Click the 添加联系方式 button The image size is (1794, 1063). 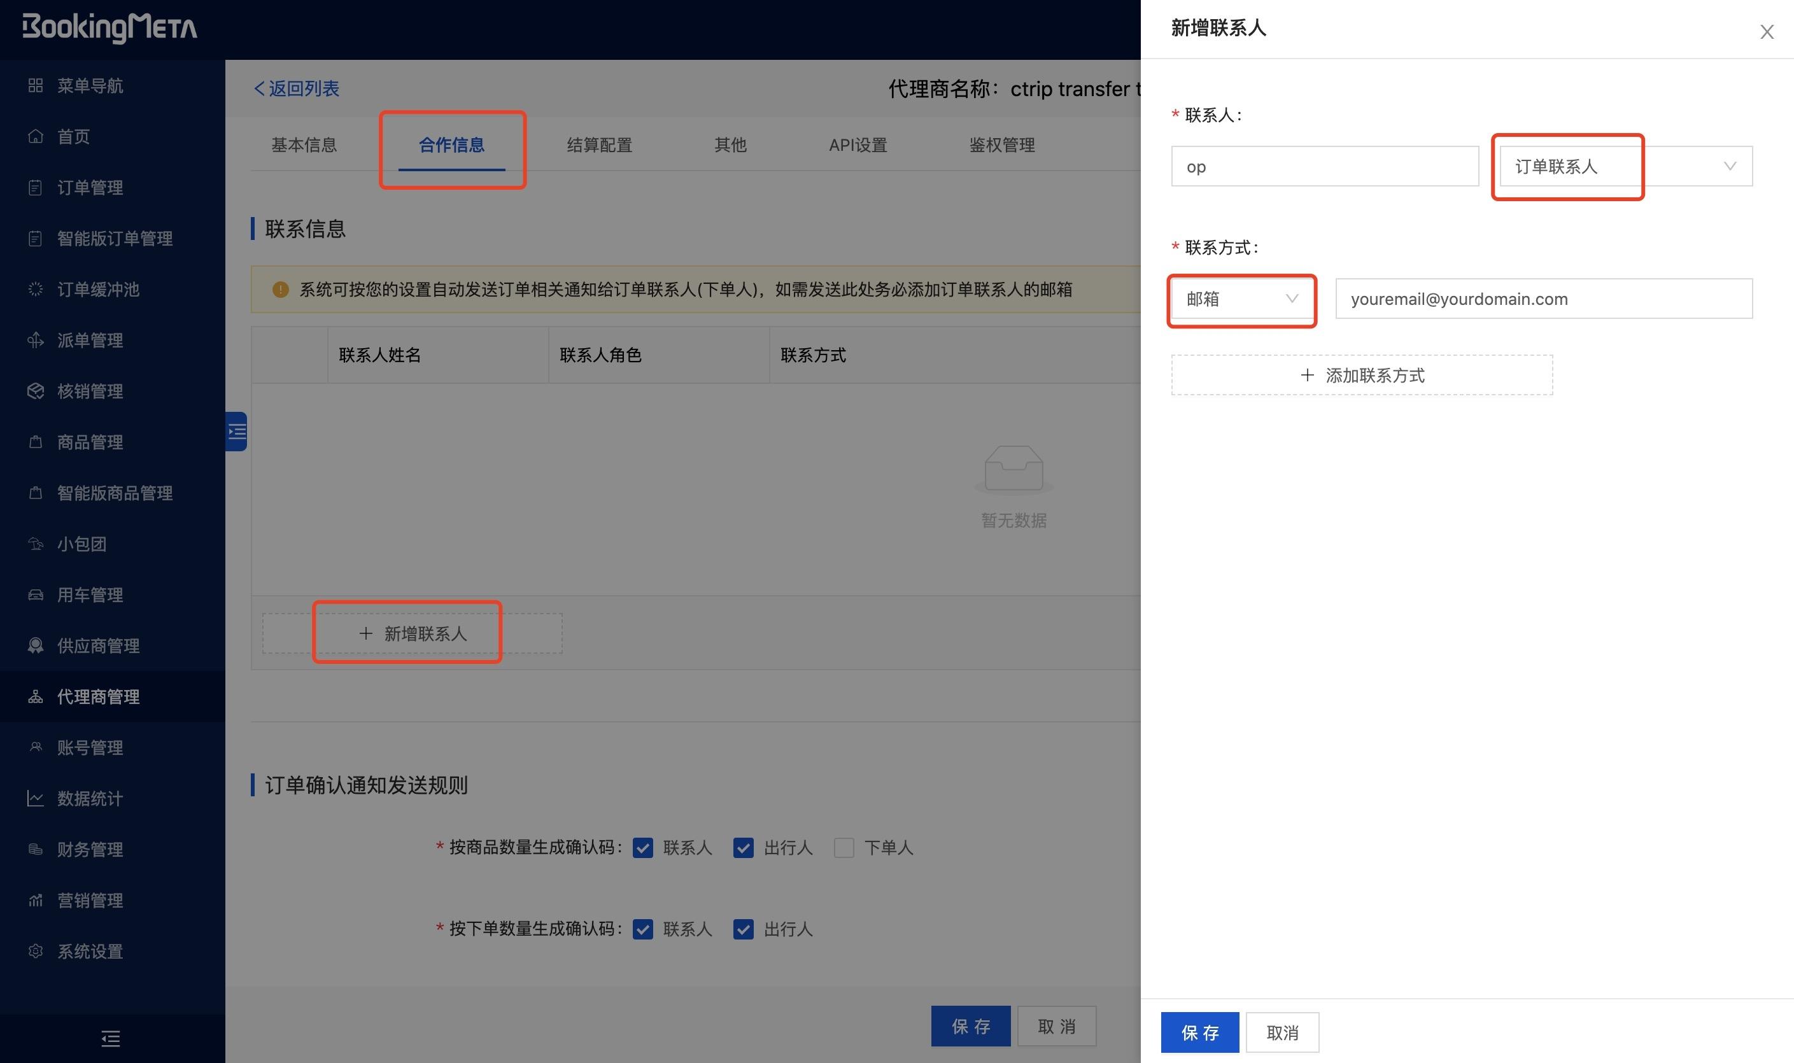(1361, 375)
